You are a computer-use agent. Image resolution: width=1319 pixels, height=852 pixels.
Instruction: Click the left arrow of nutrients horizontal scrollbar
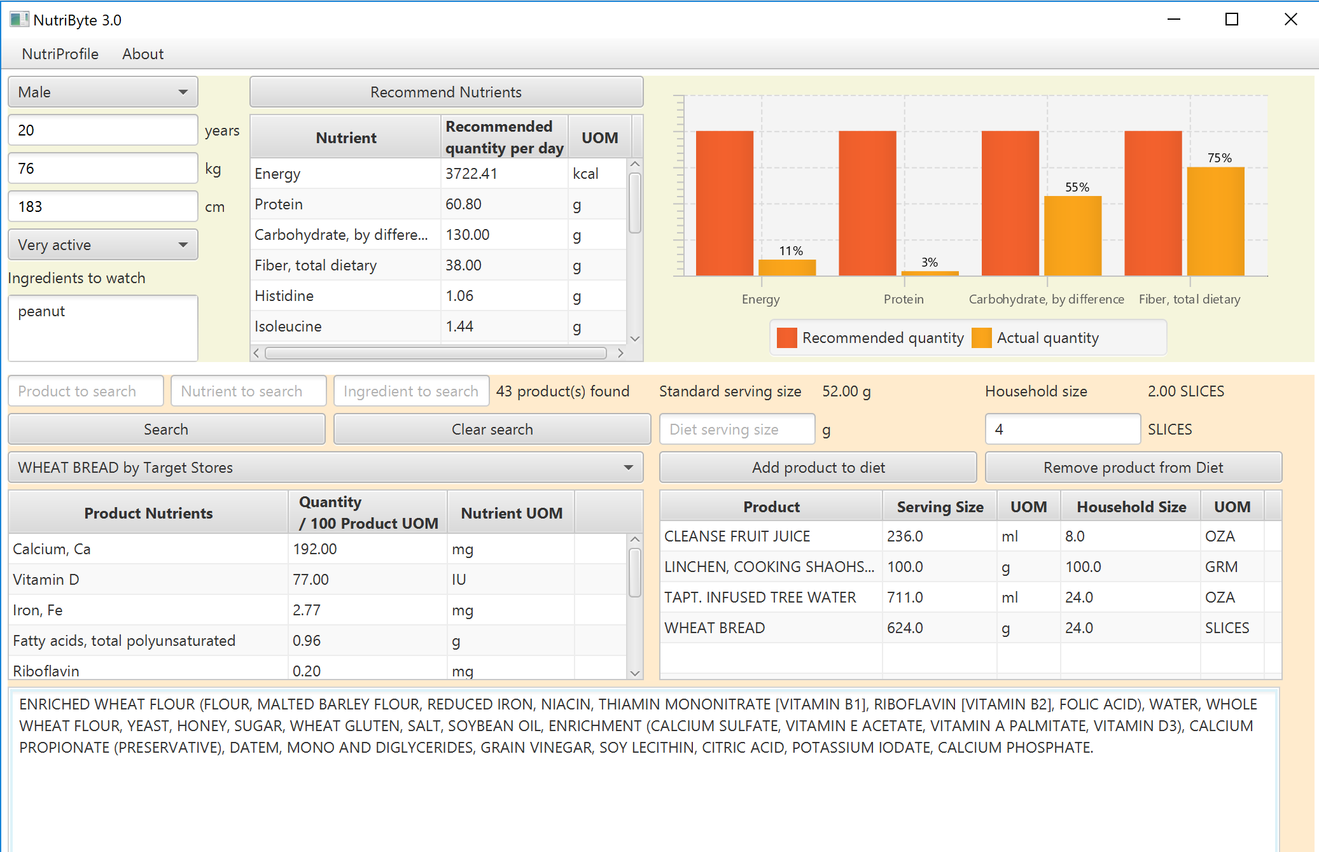256,353
